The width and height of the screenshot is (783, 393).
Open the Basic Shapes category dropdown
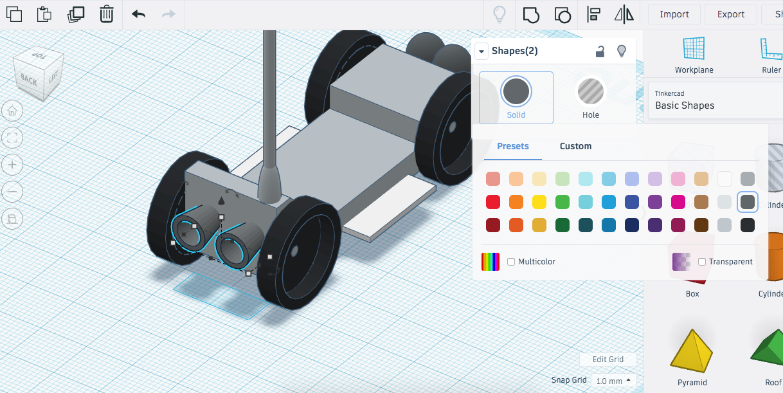click(715, 100)
